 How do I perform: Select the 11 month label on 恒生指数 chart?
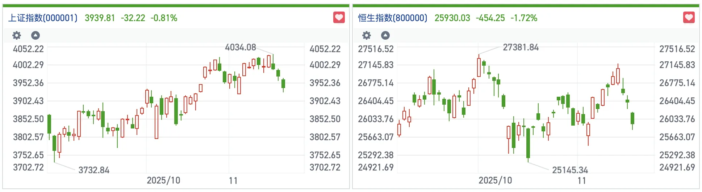[582, 180]
